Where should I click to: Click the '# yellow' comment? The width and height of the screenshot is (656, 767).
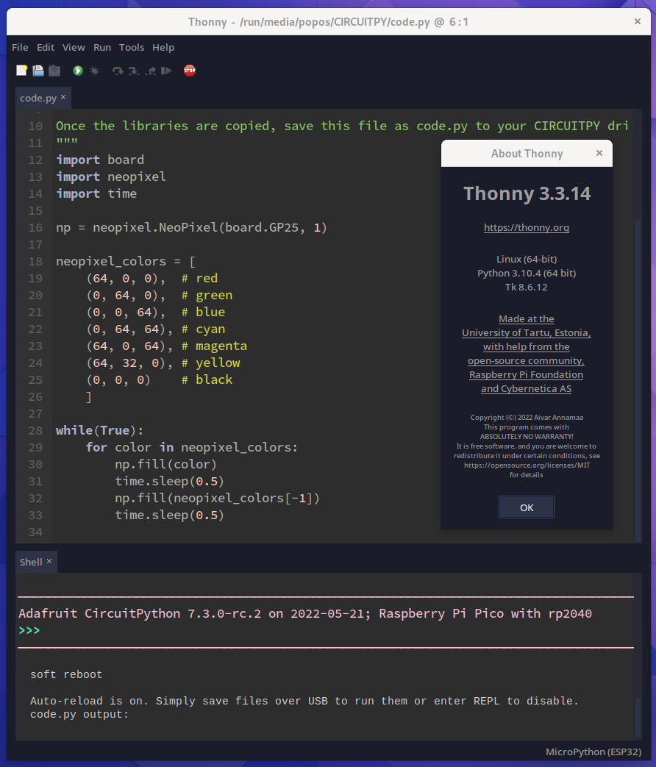point(211,363)
